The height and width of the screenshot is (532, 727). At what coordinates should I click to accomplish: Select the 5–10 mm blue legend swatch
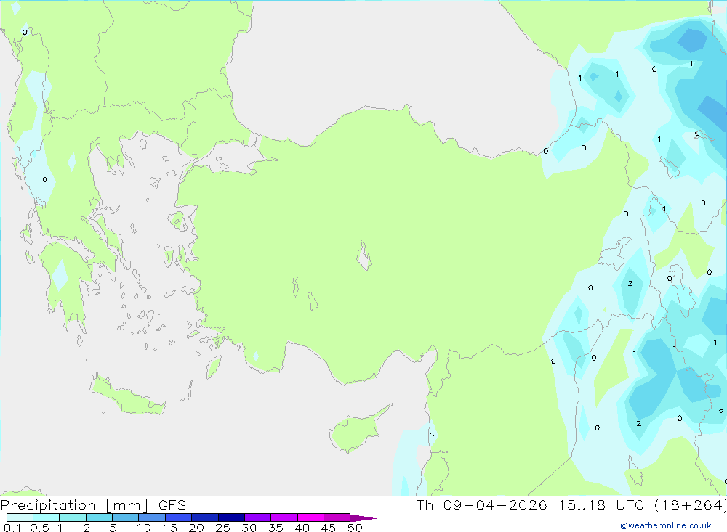click(126, 517)
